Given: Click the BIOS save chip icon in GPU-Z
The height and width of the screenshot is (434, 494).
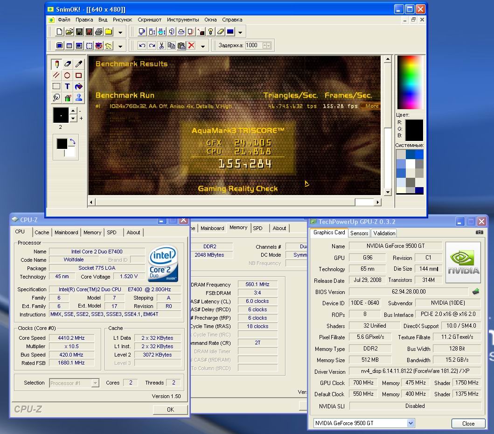Looking at the screenshot, I should pos(476,292).
